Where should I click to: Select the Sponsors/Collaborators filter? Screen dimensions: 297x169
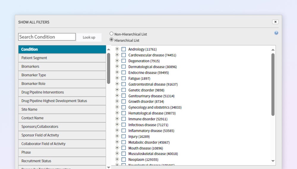coord(62,127)
